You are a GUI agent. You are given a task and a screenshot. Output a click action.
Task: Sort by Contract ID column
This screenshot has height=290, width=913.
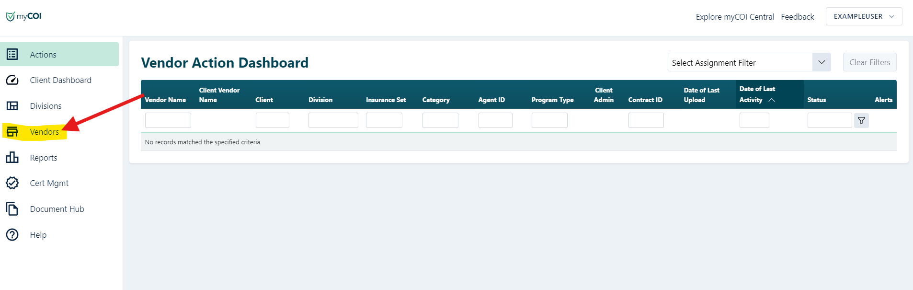[x=645, y=100]
